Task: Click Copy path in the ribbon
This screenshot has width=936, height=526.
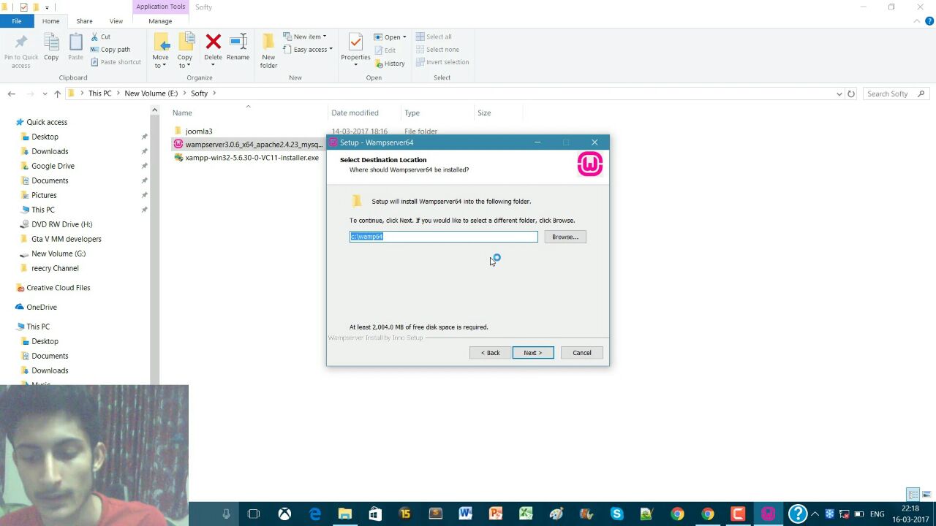Action: (110, 50)
